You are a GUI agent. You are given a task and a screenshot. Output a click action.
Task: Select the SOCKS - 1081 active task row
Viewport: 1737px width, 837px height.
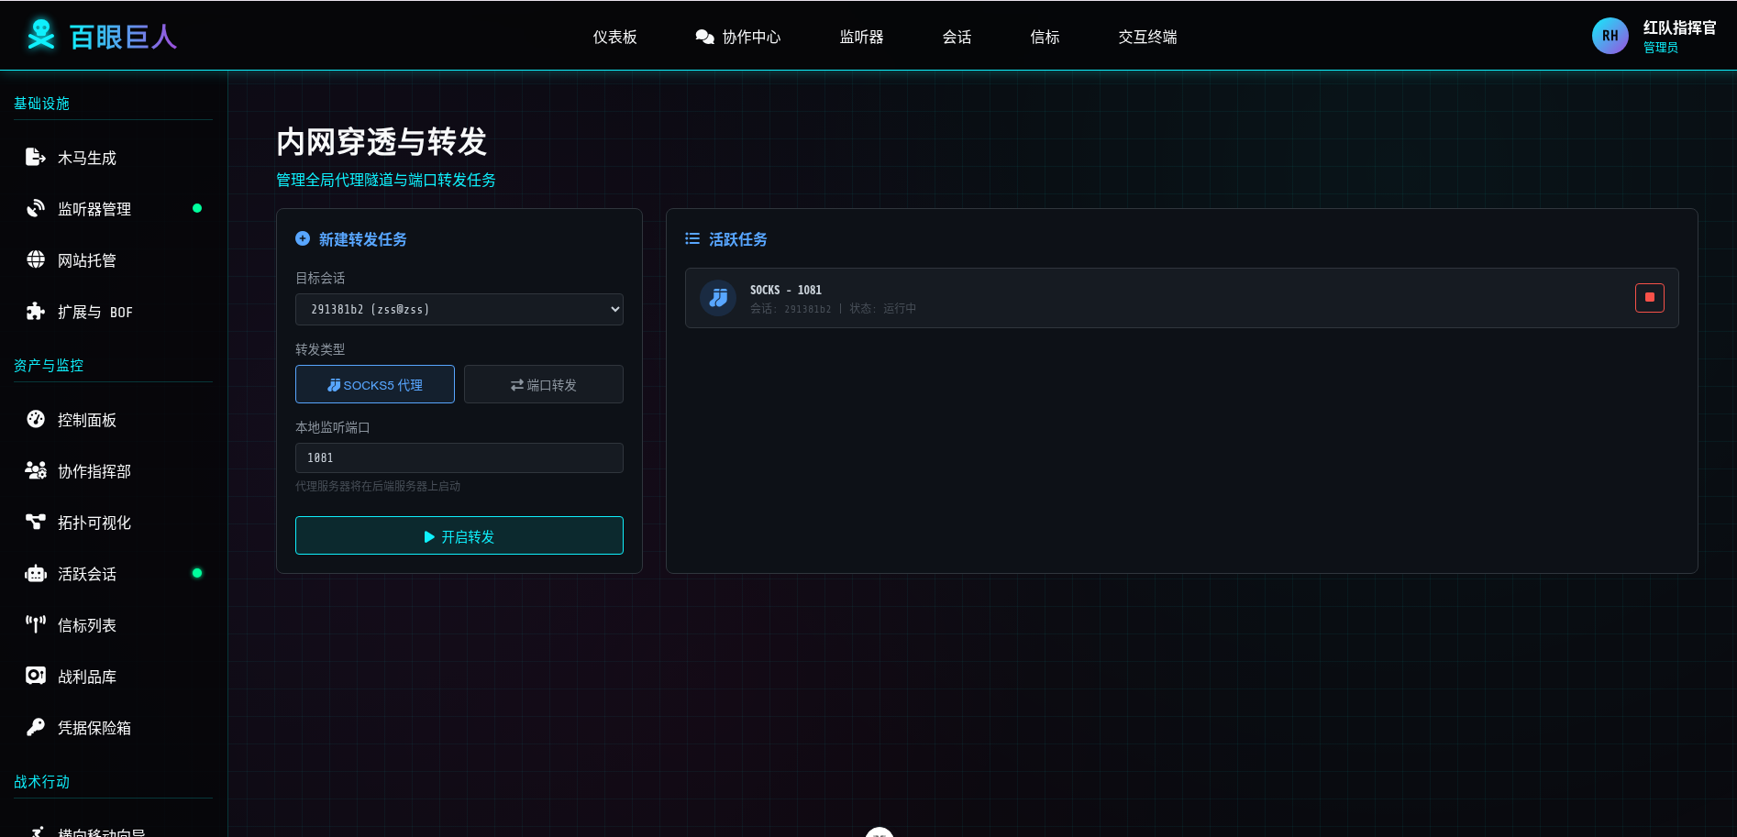tap(1101, 298)
